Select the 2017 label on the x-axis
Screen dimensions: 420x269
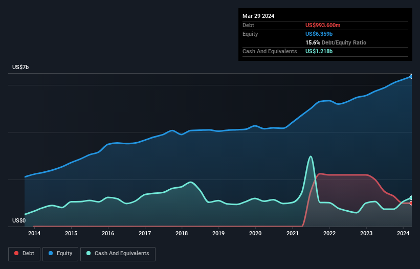tap(145, 233)
